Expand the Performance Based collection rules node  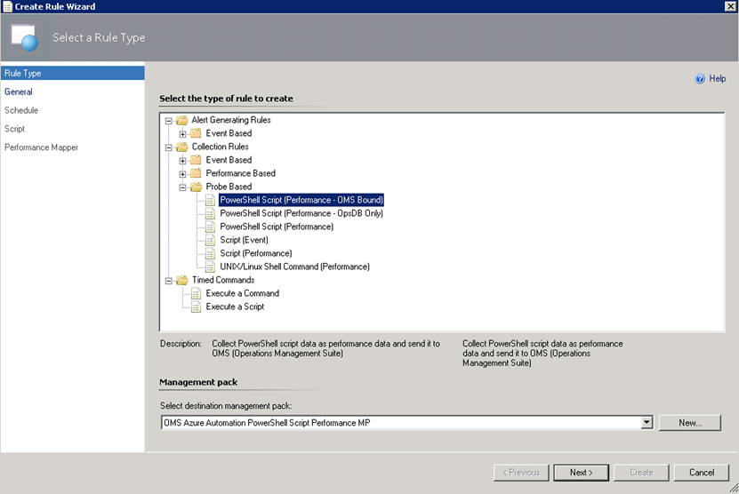pos(182,173)
